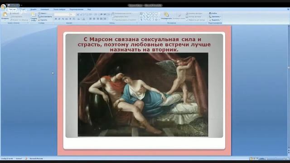Click spell check icon in status bar
This screenshot has height=163, width=290.
(26, 158)
